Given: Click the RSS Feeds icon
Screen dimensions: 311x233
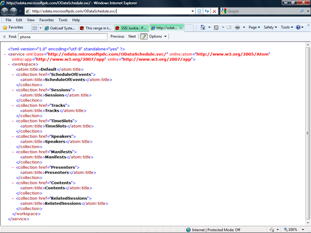Looking at the screenshot, I should click(x=216, y=27).
